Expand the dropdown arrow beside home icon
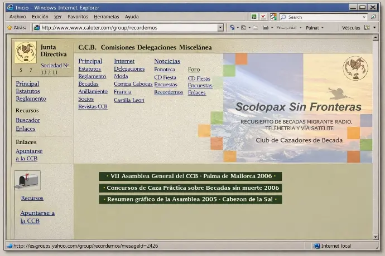This screenshot has width=385, height=256. (238, 28)
